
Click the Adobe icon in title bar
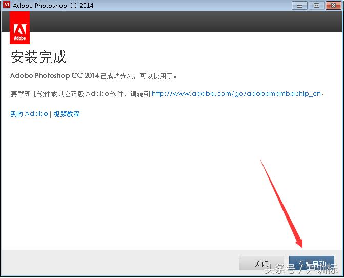click(x=7, y=5)
